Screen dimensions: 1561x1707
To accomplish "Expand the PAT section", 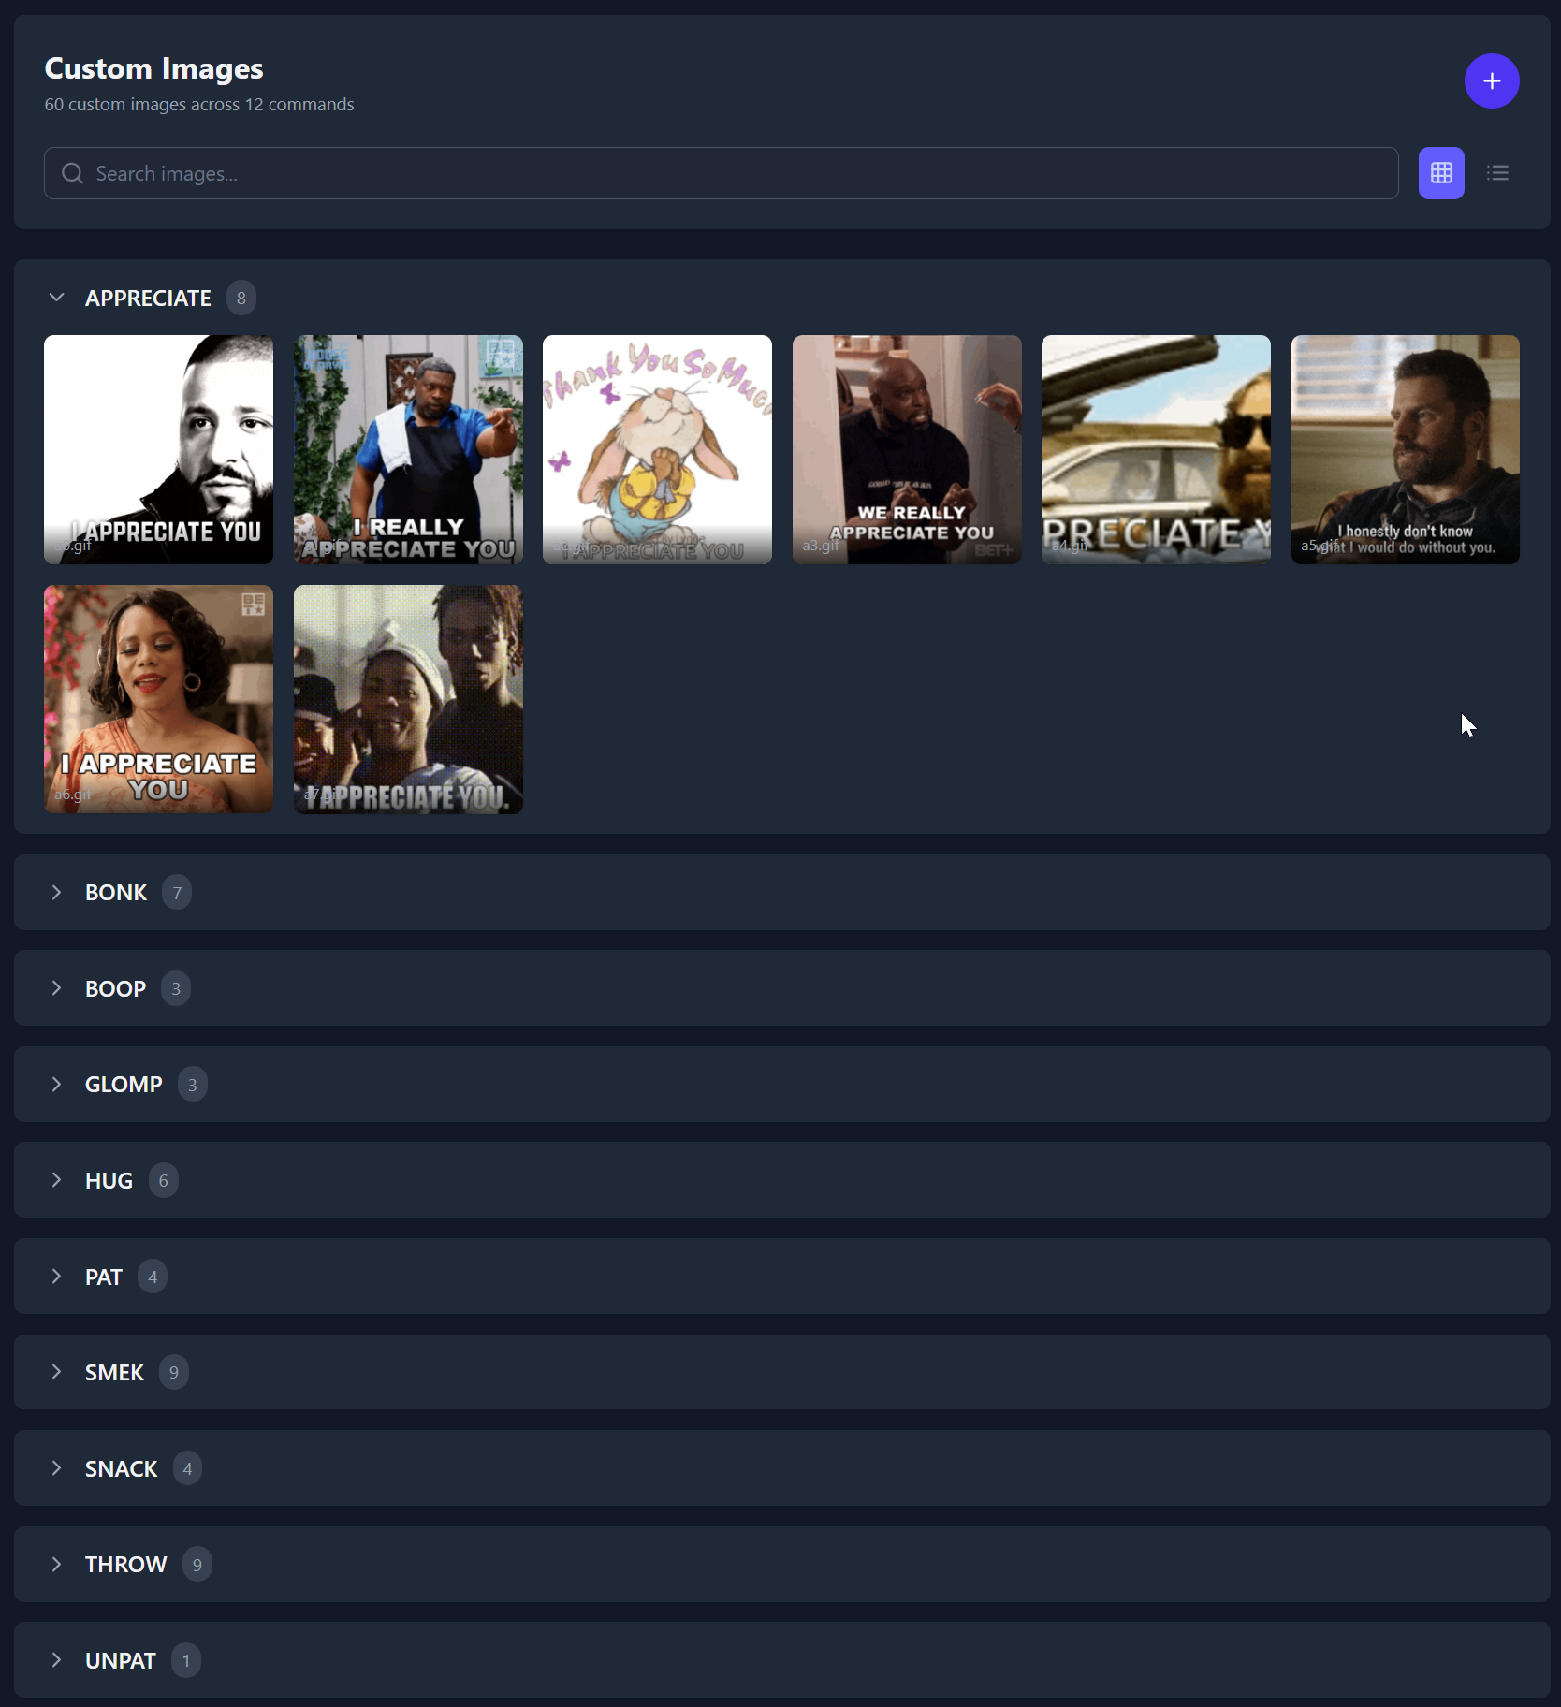I will tap(56, 1276).
